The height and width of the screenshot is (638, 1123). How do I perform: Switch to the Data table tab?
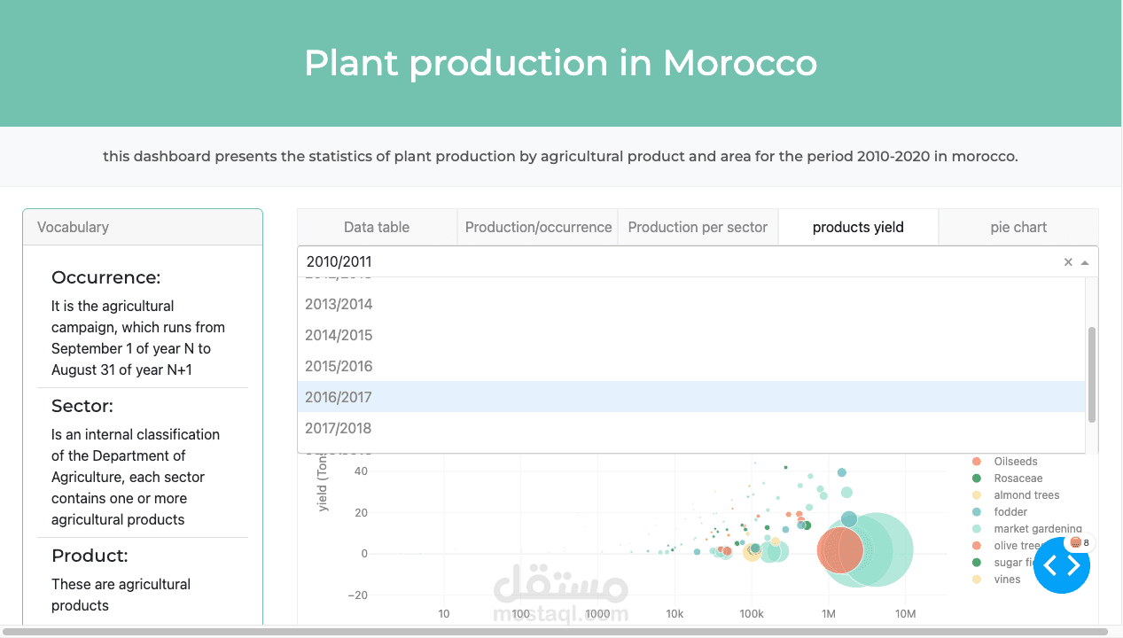coord(377,227)
